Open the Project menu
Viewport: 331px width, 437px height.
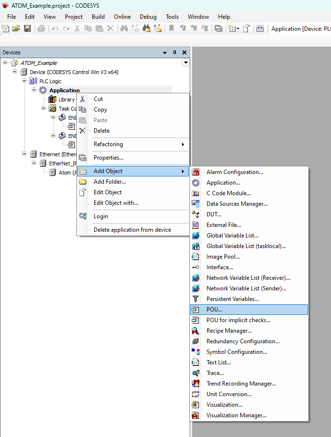click(74, 17)
